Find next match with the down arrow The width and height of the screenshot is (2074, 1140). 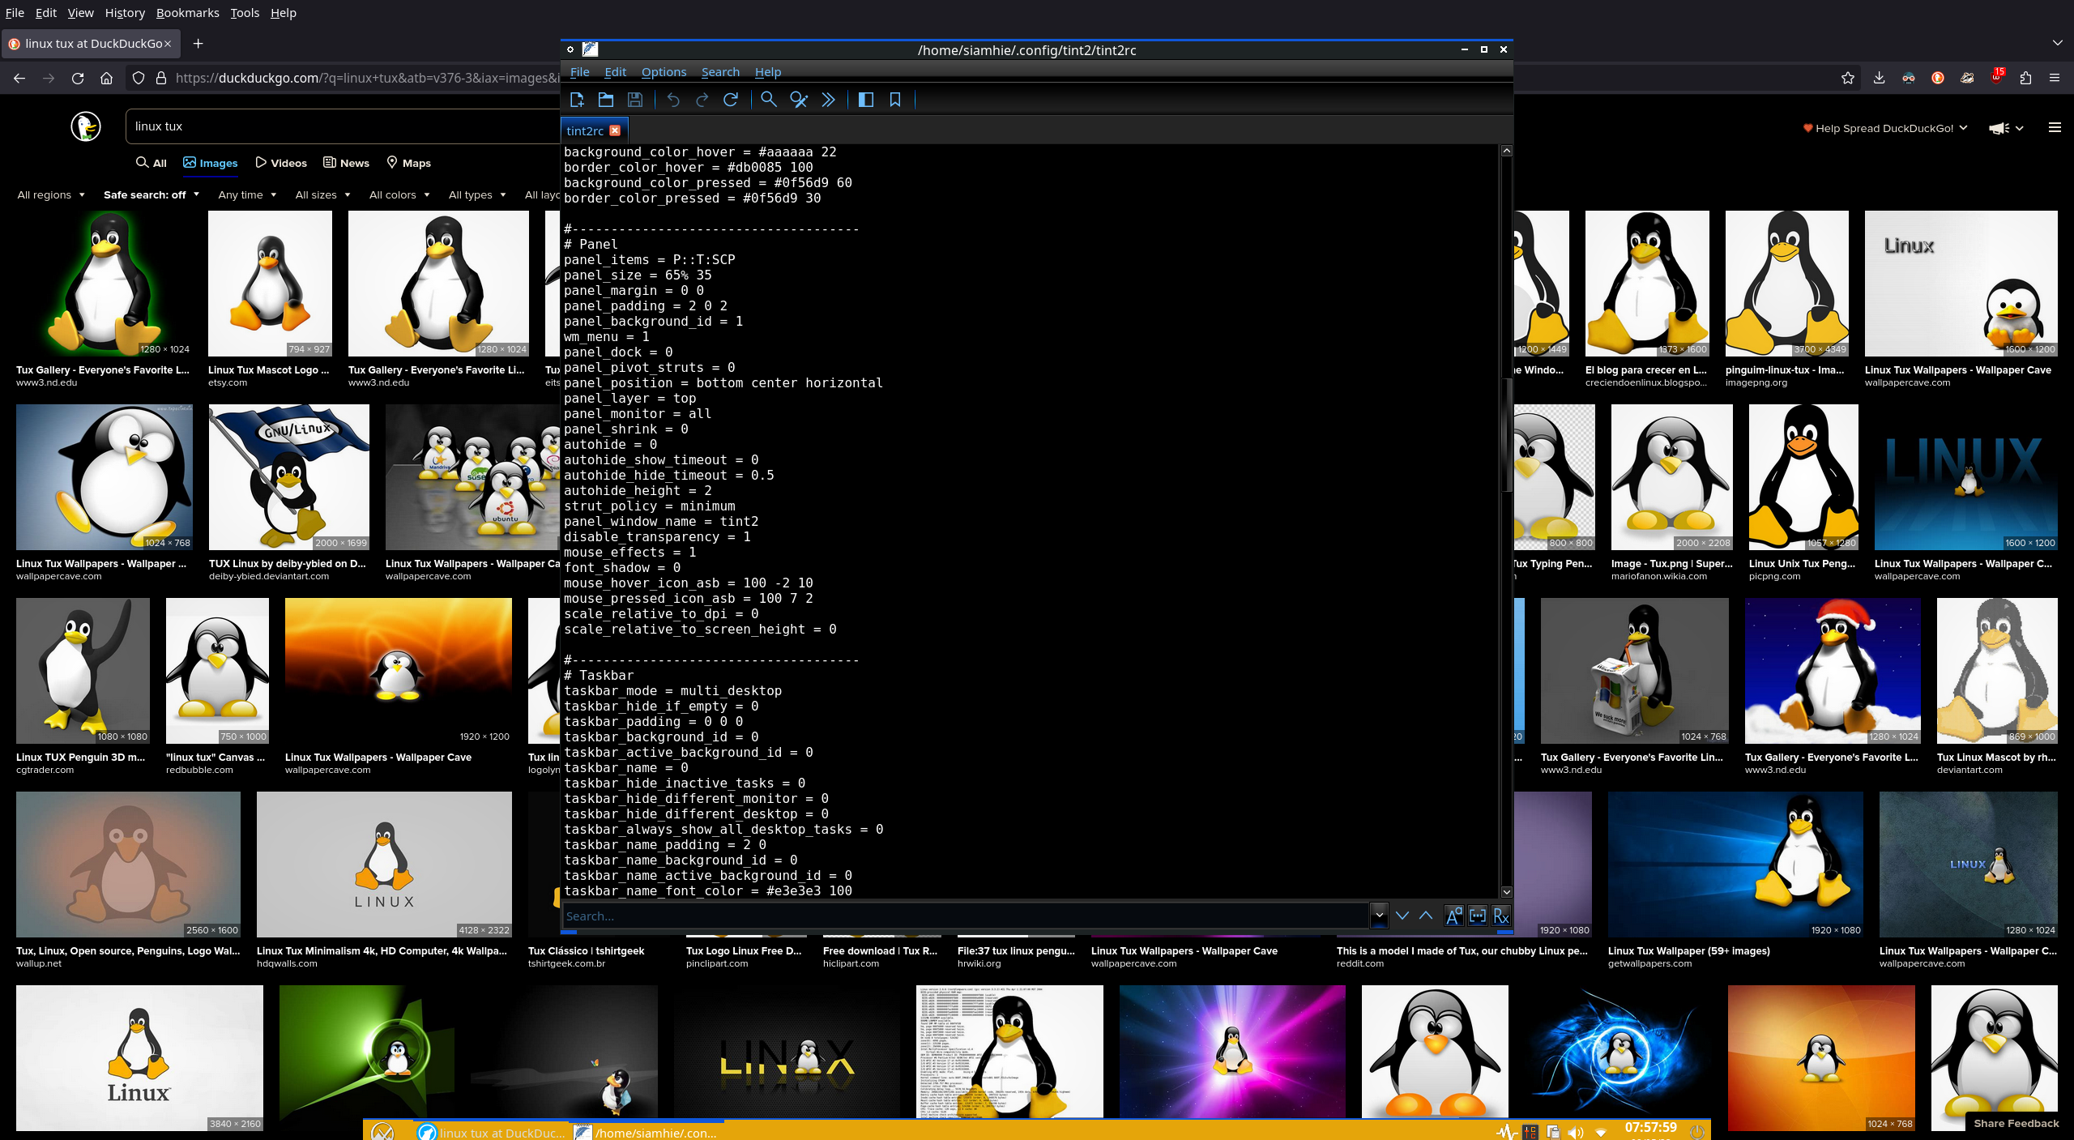[x=1402, y=916]
